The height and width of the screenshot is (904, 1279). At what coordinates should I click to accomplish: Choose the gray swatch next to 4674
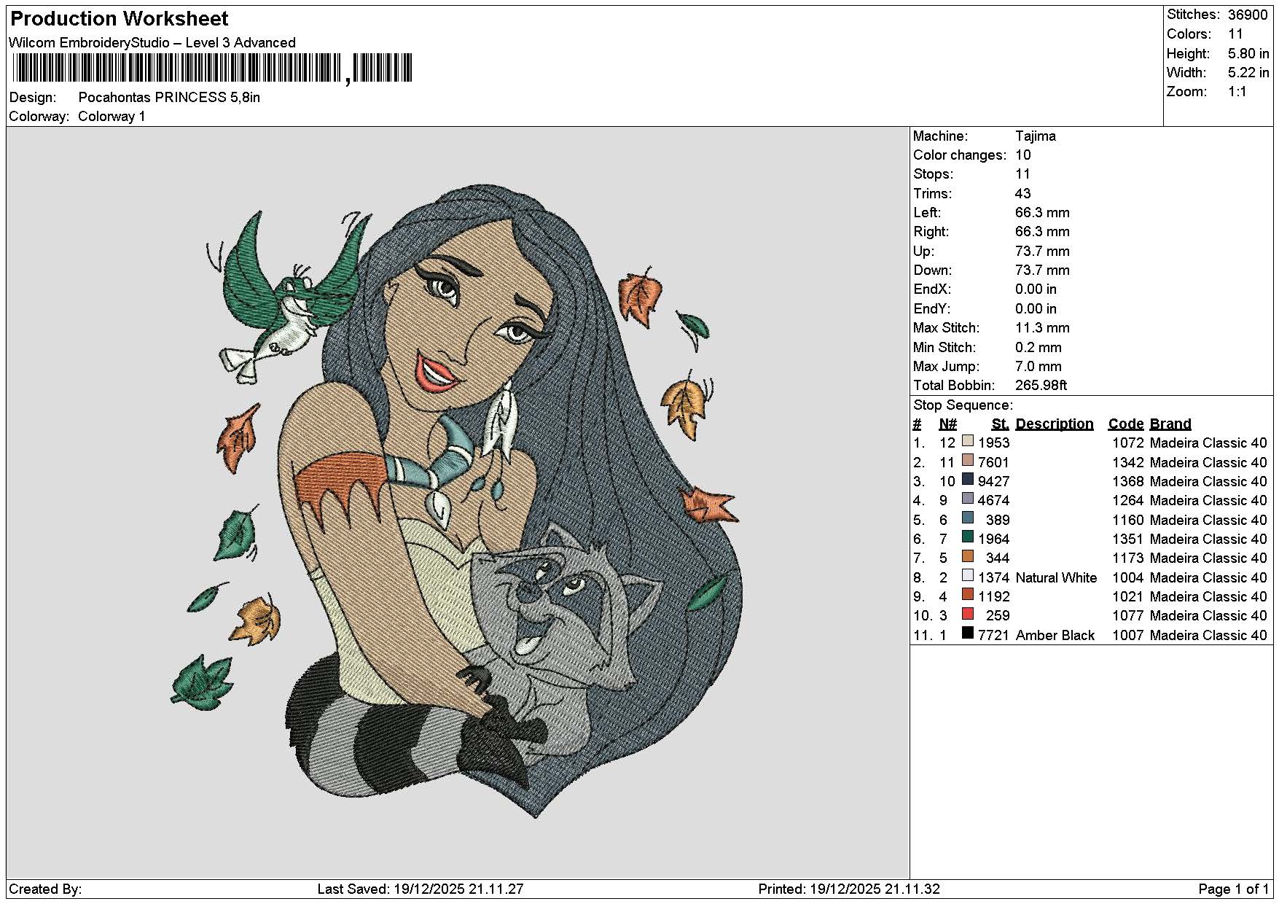coord(968,499)
